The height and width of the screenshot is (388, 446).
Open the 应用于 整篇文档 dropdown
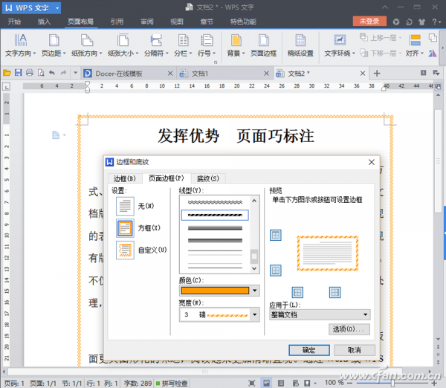point(320,314)
